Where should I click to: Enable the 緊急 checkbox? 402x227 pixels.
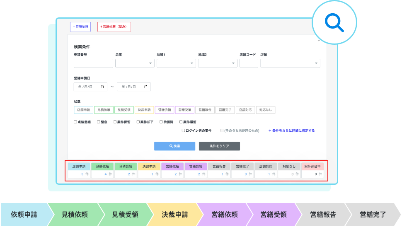point(99,122)
